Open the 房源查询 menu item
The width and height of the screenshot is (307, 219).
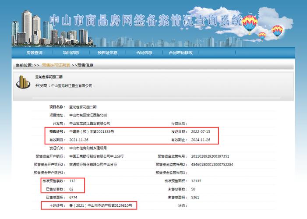tap(34, 53)
